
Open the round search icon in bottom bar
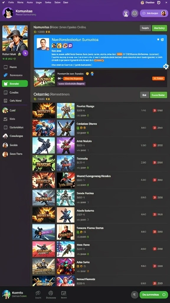click(135, 295)
